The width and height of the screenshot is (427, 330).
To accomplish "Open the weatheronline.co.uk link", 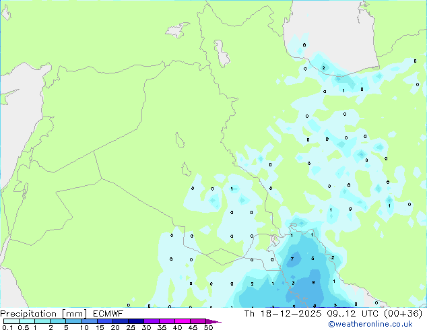I will point(370,324).
